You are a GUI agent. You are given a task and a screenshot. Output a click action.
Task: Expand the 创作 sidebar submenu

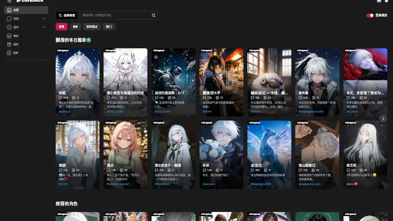[44, 27]
